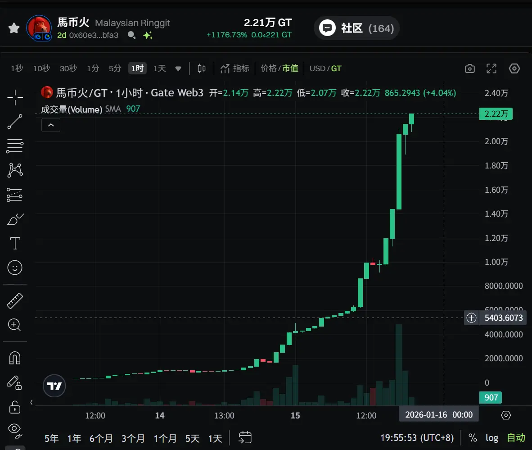
Task: Set range to 1年
Action: [74, 438]
